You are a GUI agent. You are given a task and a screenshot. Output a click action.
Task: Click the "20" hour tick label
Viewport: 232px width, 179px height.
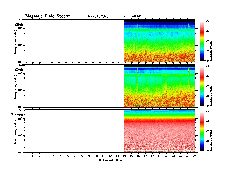point(167,156)
